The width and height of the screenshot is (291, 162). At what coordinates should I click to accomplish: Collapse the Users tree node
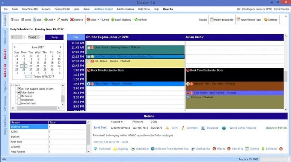point(12,85)
